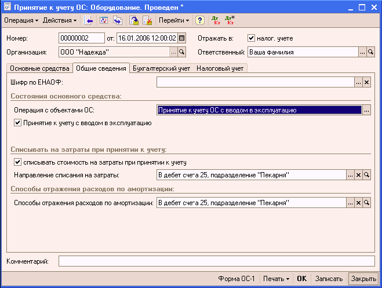Click the help question mark icon

(200, 20)
